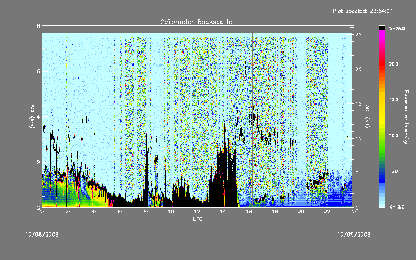Image resolution: width=416 pixels, height=260 pixels.
Task: Click the x-axis tick label '14:'
Action: click(x=224, y=212)
